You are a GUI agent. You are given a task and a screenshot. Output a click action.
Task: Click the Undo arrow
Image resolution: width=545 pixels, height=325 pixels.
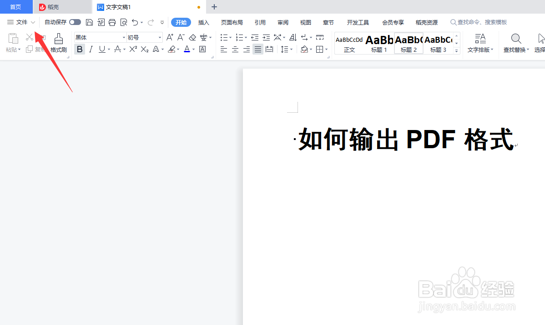pyautogui.click(x=135, y=22)
